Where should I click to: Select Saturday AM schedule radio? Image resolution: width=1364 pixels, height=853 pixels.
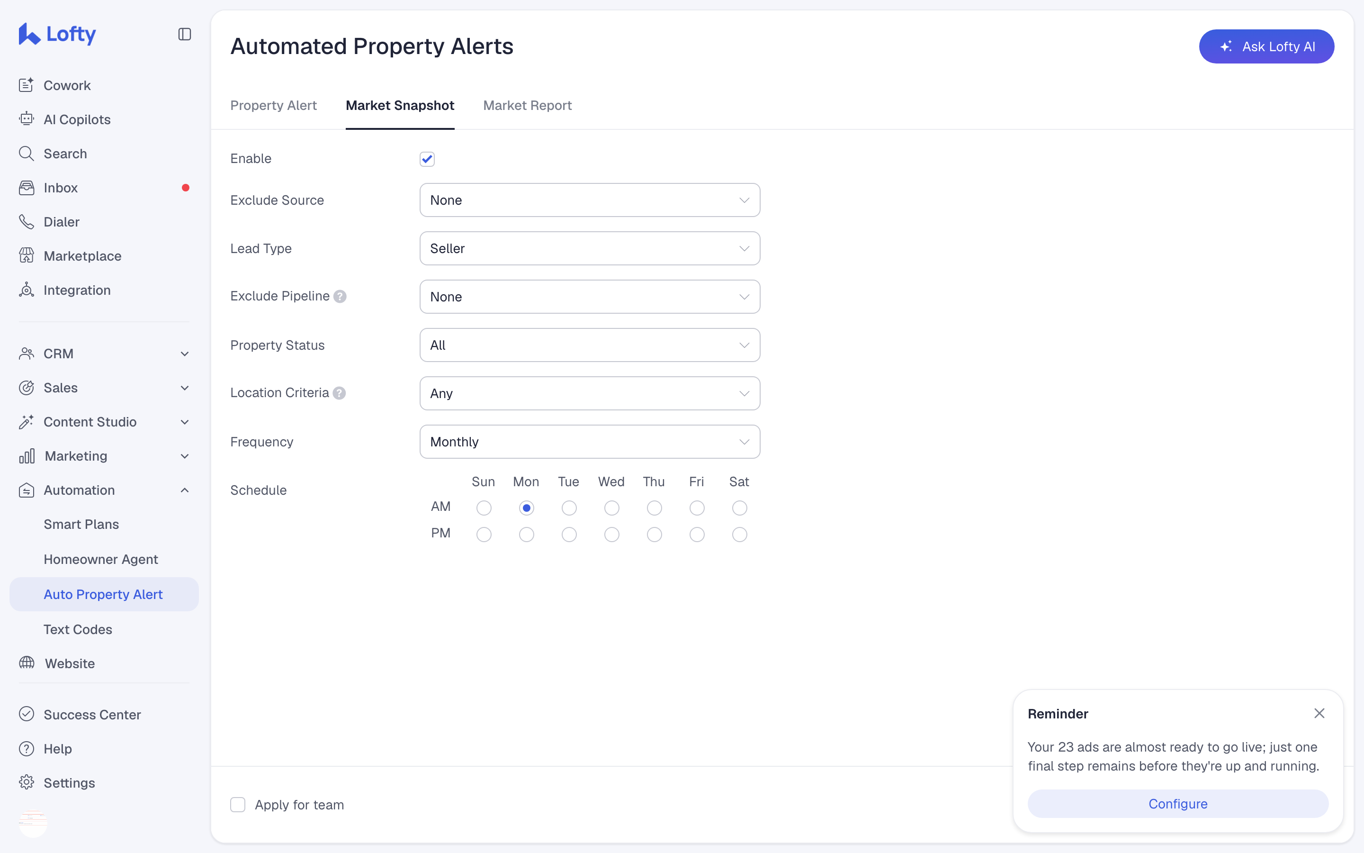coord(739,508)
